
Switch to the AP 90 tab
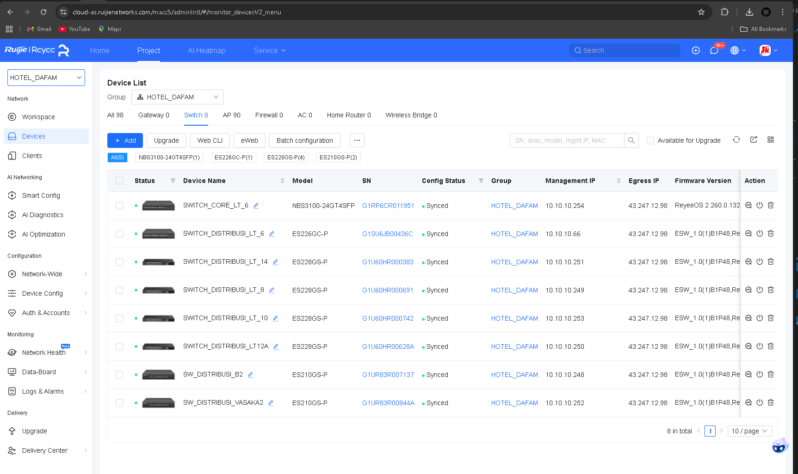231,115
